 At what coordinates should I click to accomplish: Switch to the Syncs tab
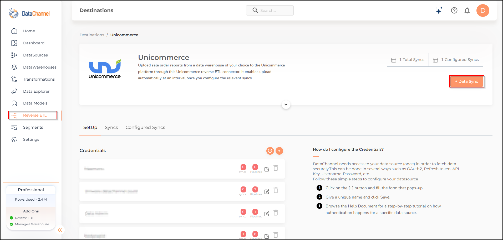coord(111,127)
